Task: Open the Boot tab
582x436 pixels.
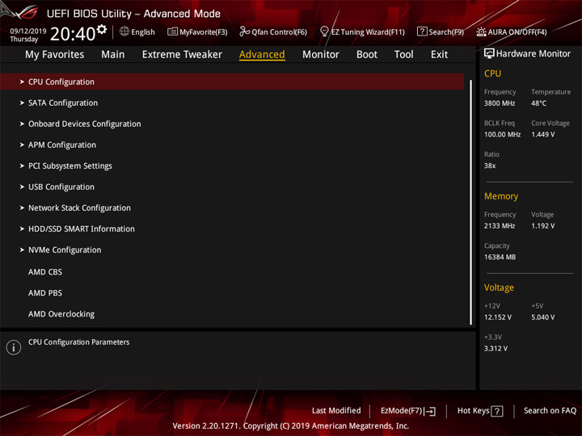Action: click(367, 55)
